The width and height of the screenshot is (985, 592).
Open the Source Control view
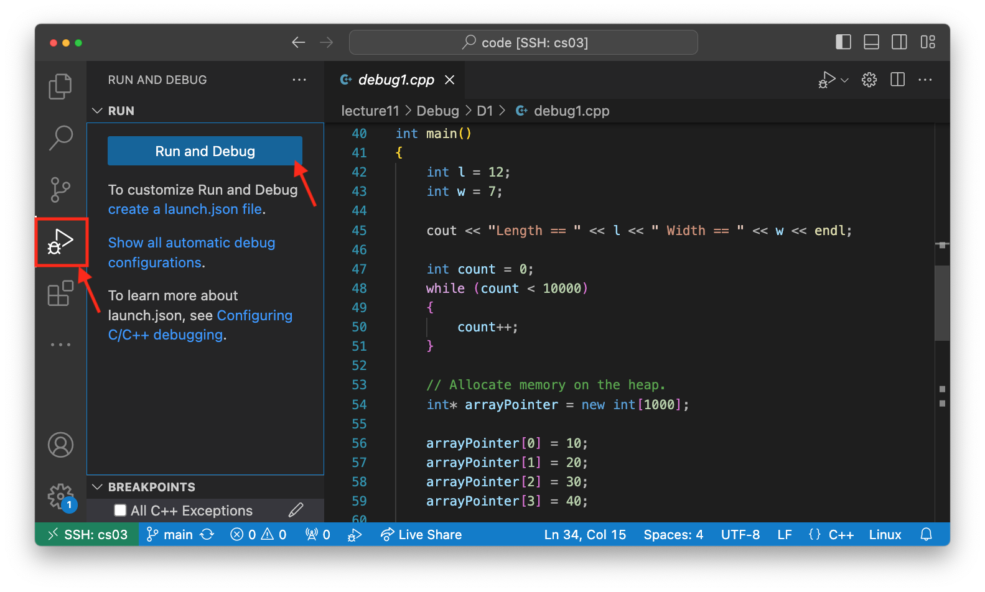tap(60, 189)
